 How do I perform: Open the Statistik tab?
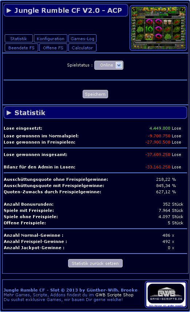(x=19, y=38)
